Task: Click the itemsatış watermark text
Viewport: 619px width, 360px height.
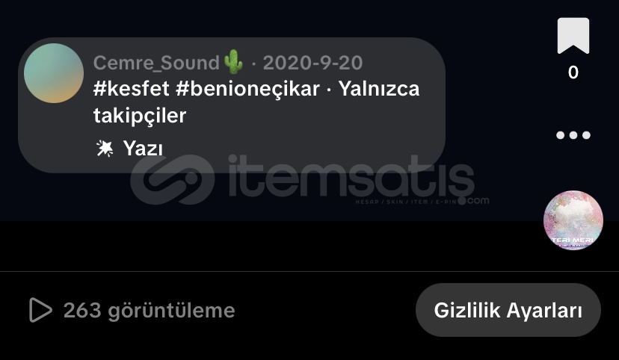Action: coord(352,177)
